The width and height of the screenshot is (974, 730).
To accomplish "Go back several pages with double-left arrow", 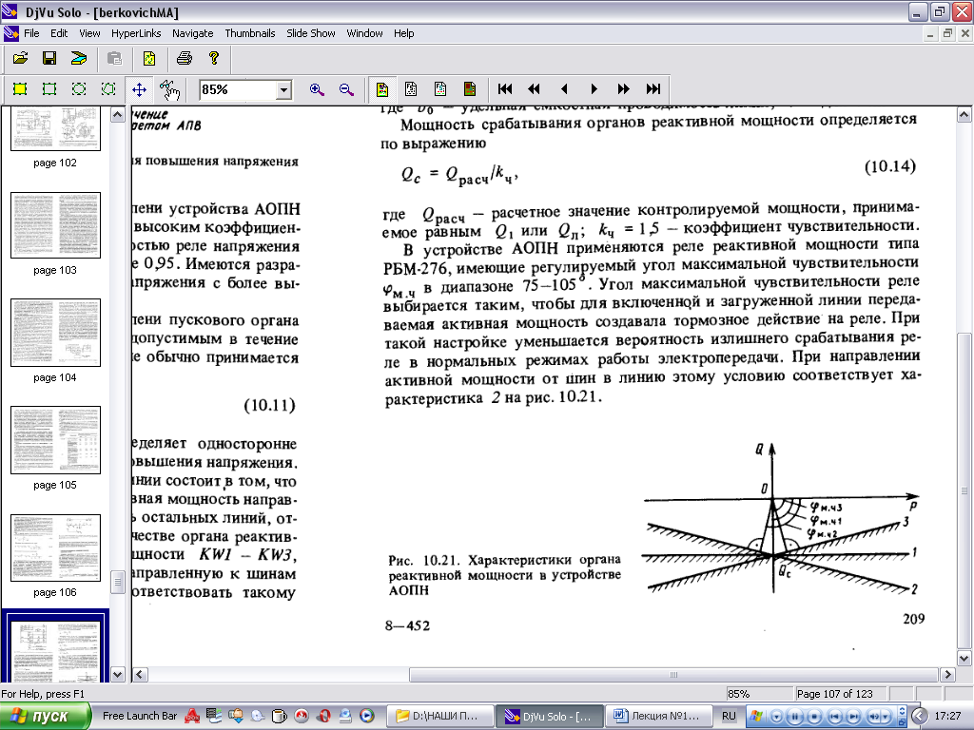I will tap(535, 89).
